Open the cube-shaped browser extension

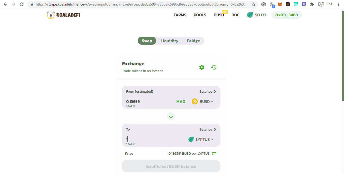(264, 4)
